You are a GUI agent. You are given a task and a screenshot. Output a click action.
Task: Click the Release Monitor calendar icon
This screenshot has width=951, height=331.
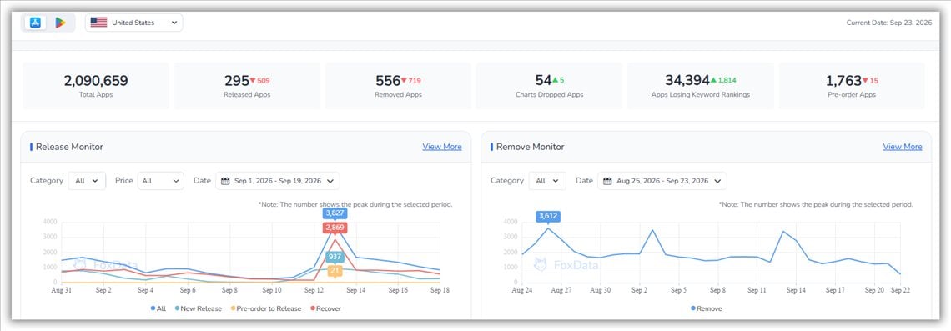(225, 181)
